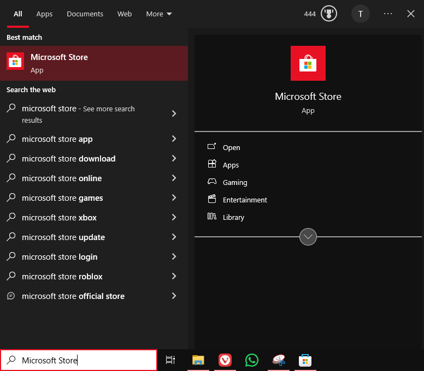Click the Task View taskbar icon
Screen dimensions: 424x371
[170, 360]
